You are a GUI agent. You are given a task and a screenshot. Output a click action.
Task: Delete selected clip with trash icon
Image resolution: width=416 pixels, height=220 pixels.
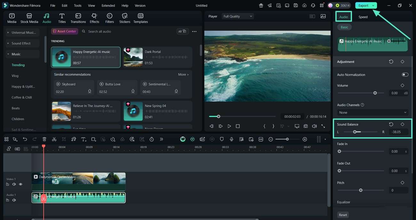pos(44,139)
